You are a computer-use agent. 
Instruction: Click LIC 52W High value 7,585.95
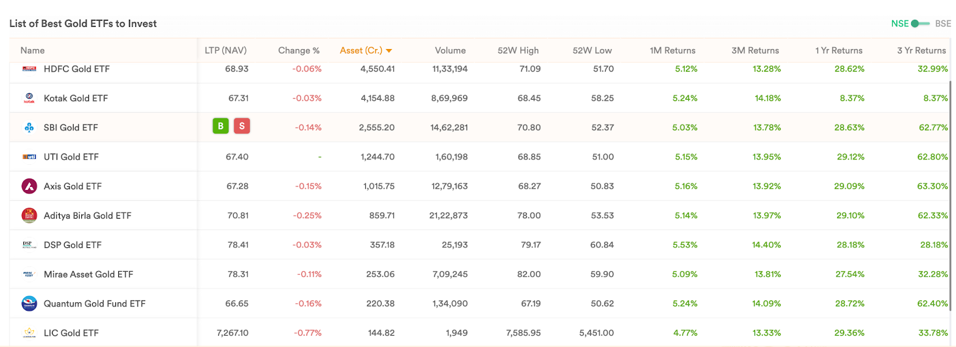click(x=523, y=333)
